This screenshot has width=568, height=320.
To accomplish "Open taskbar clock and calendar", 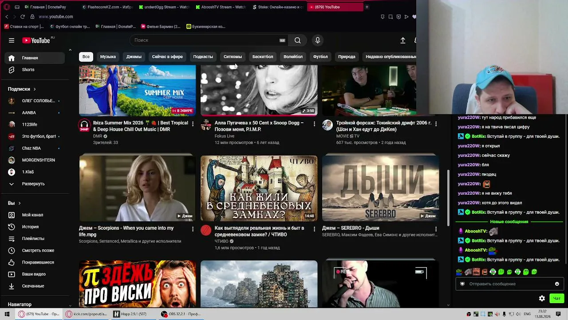I will pos(542,314).
